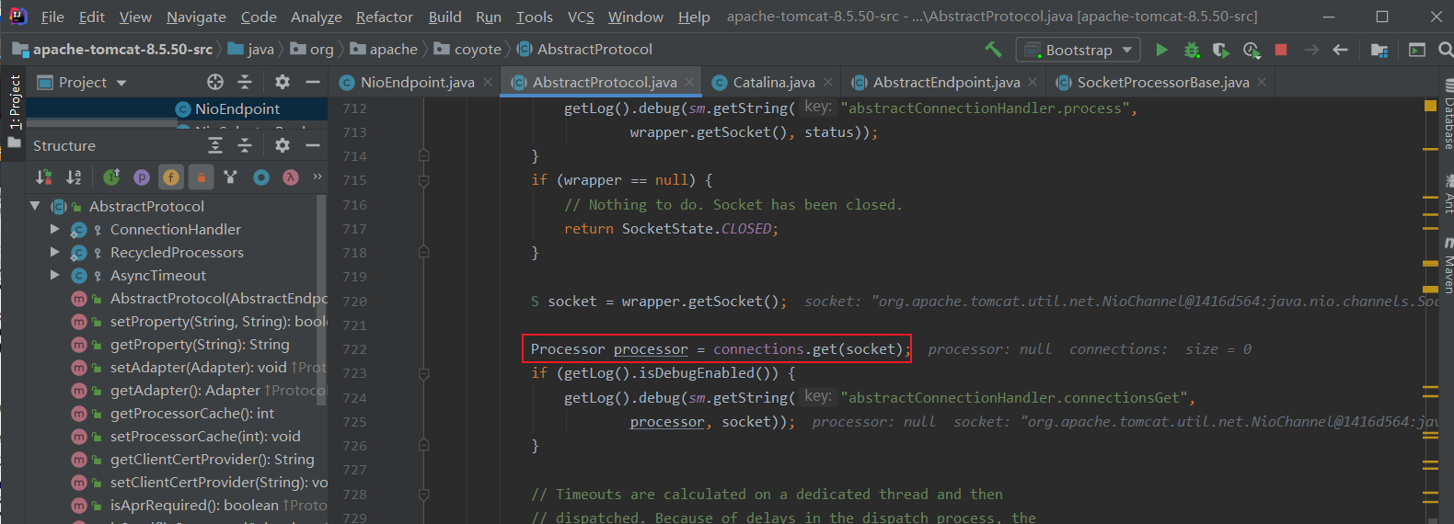This screenshot has height=524, width=1454.
Task: Click the coyote breadcrumb
Action: click(467, 50)
